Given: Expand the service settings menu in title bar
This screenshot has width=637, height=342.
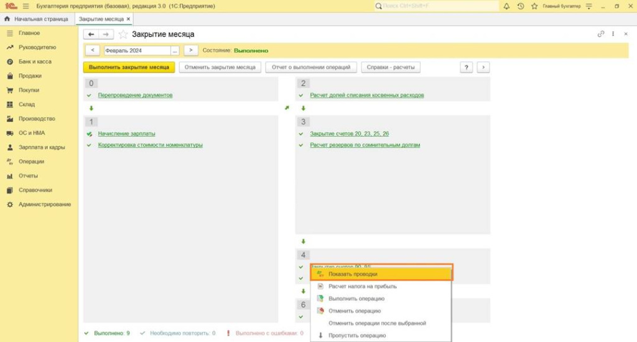Looking at the screenshot, I should click(588, 6).
